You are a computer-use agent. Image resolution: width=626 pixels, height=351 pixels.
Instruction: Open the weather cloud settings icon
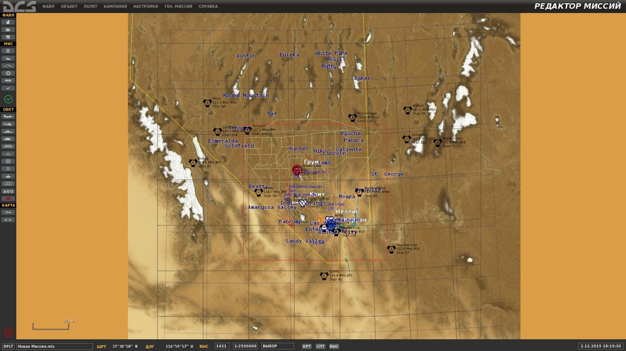pyautogui.click(x=8, y=59)
